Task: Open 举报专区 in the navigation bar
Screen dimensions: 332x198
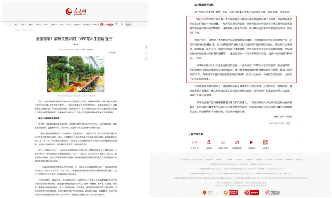Action: click(x=96, y=24)
